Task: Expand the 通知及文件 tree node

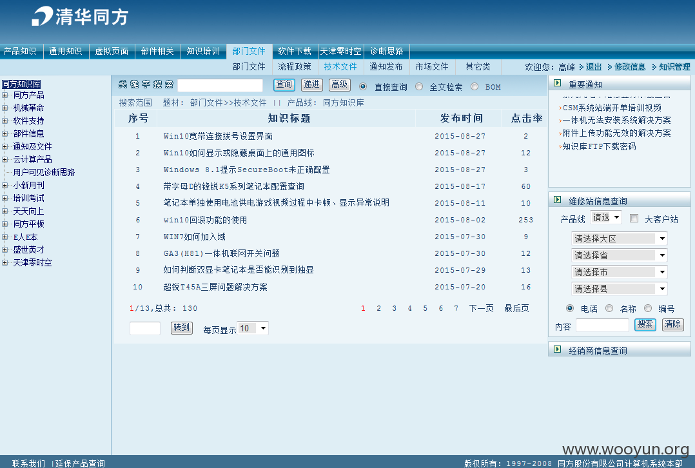Action: (x=5, y=146)
